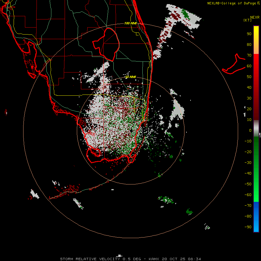Click the -10 value on the velocity scale

coord(248,141)
